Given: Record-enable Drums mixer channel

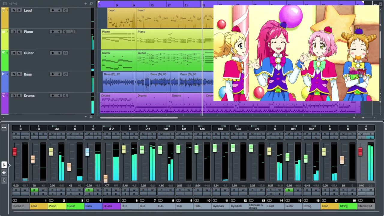Looking at the screenshot, I should (x=116, y=194).
